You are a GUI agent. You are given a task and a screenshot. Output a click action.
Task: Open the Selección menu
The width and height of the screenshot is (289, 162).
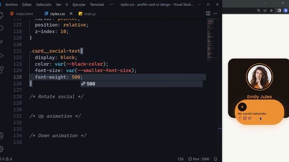click(44, 4)
